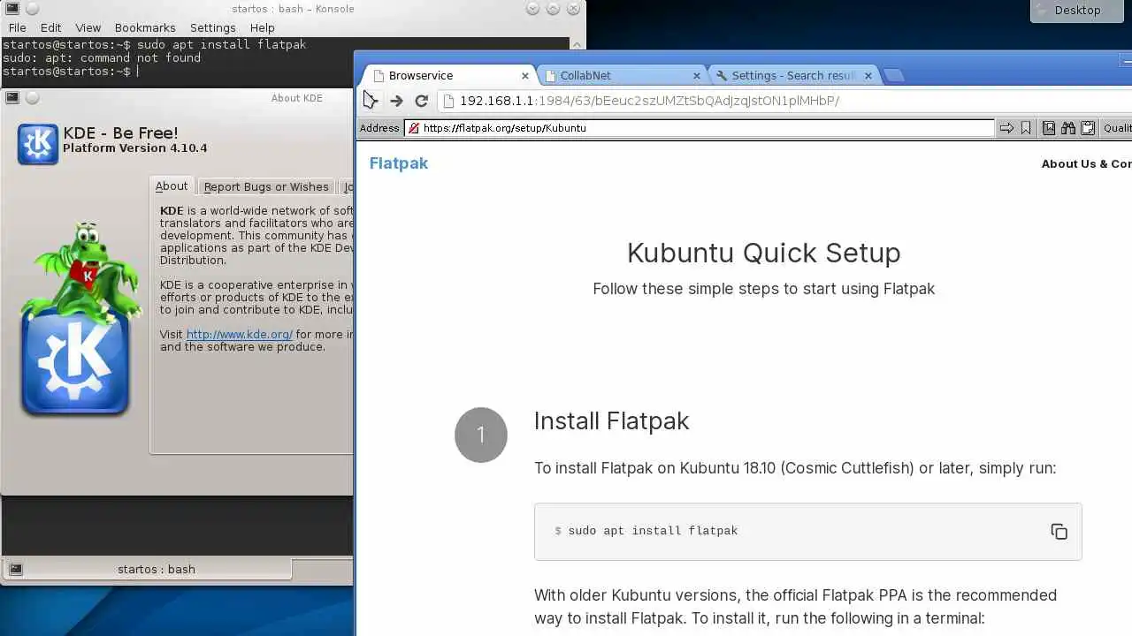Open the About KDE window menu icon
The image size is (1132, 636).
(12, 97)
